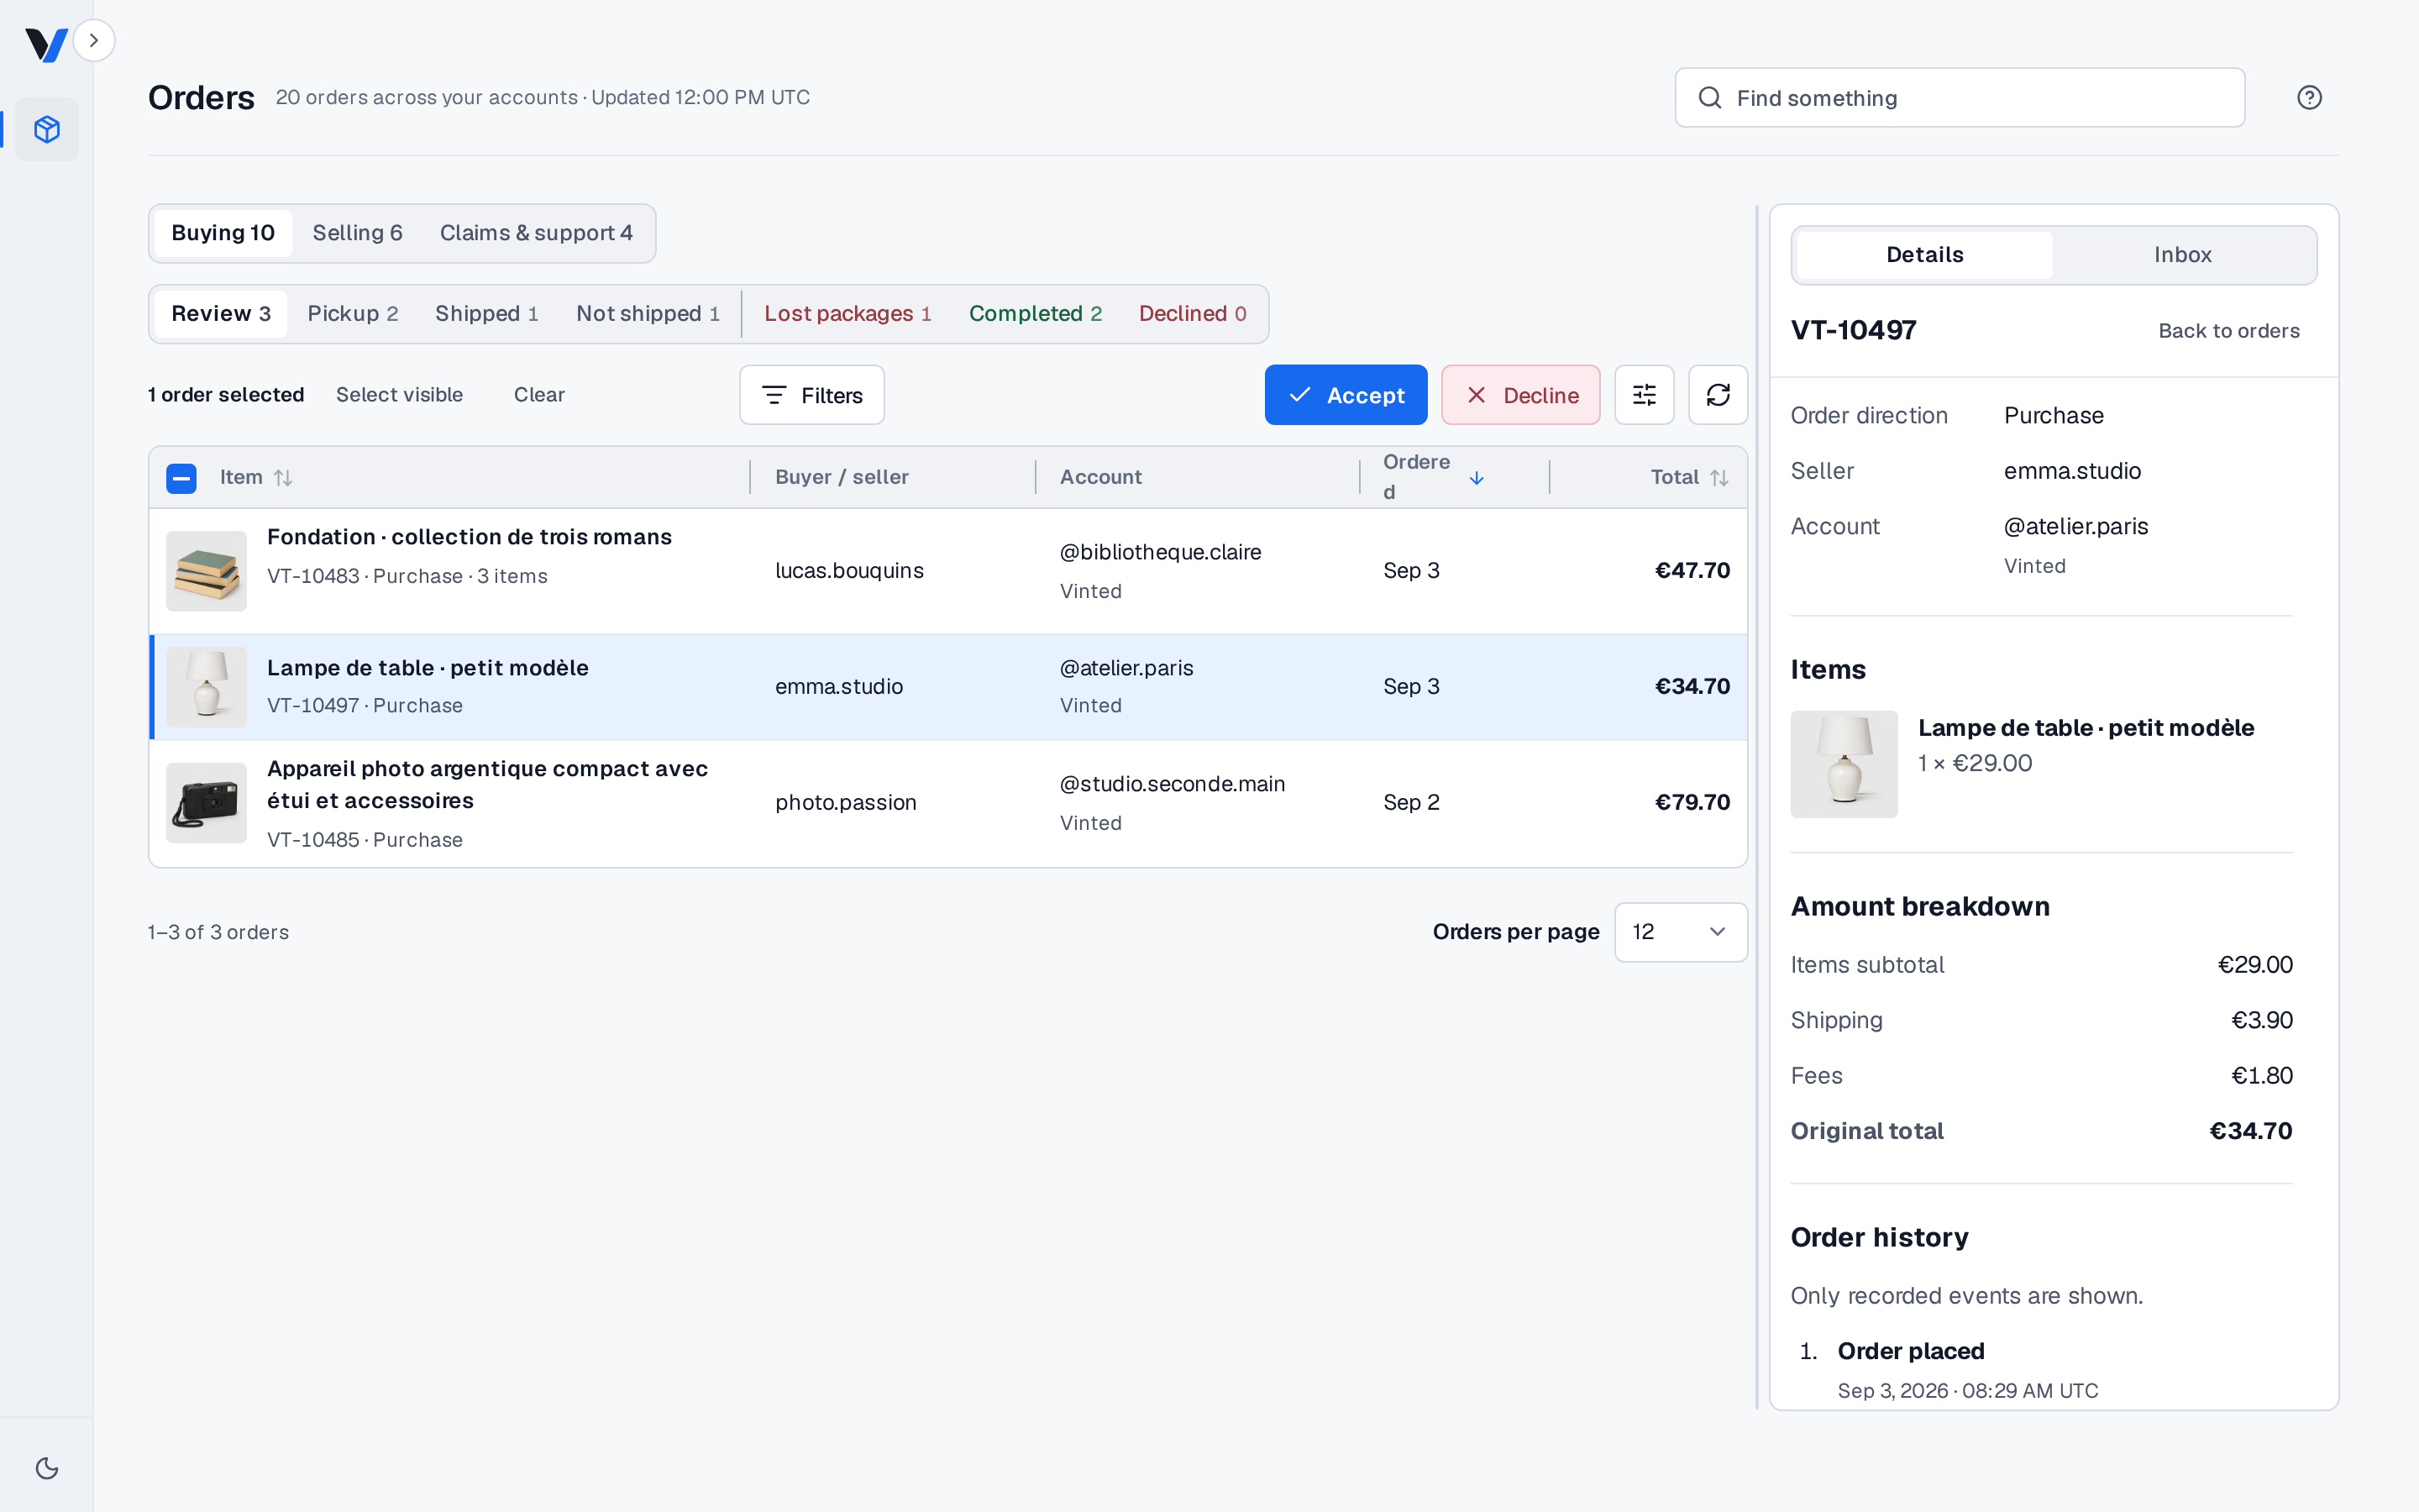The width and height of the screenshot is (2419, 1512).
Task: Click Select visible link
Action: [x=399, y=395]
